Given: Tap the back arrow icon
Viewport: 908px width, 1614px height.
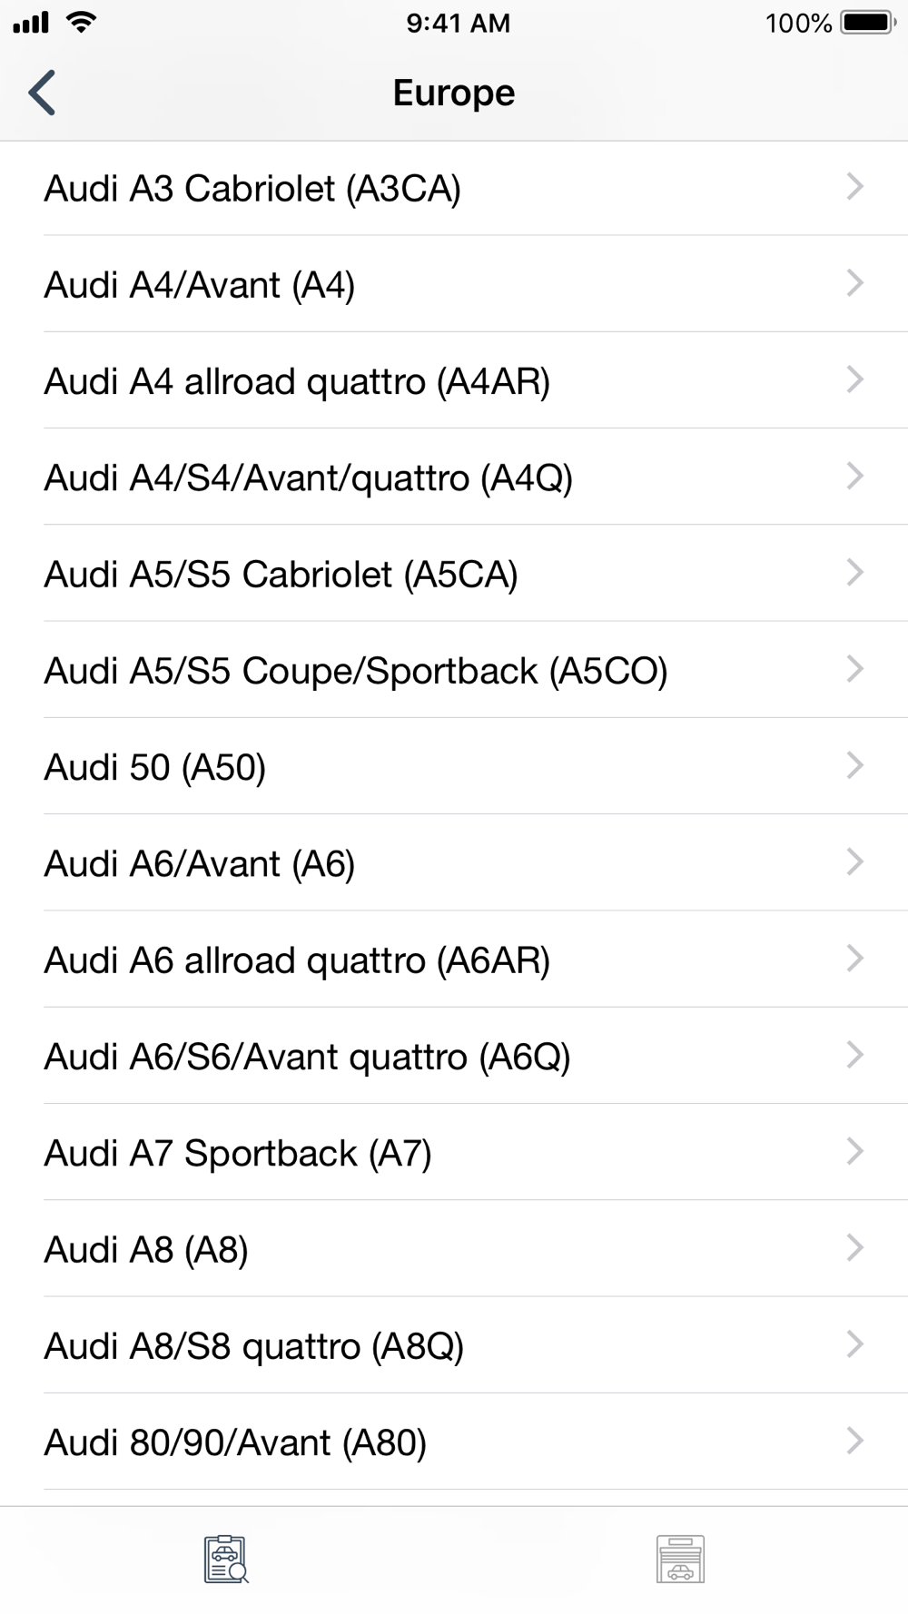Looking at the screenshot, I should pyautogui.click(x=43, y=93).
